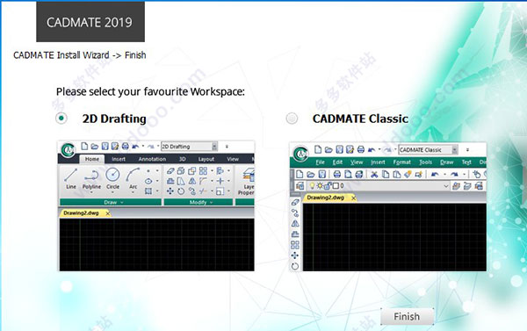Click Arc tool in 2D Drafting preview
The image size is (527, 331).
[x=134, y=181]
